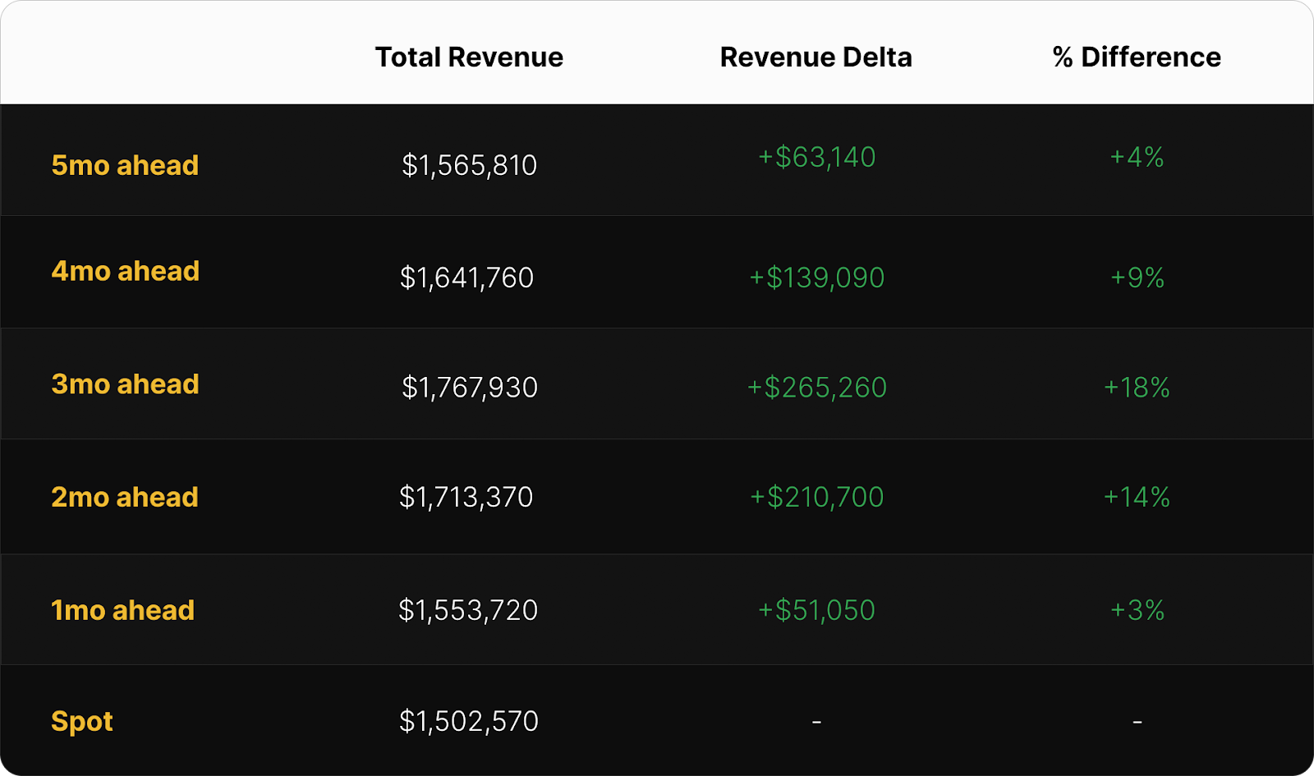Viewport: 1314px width, 776px height.
Task: Click the 4mo ahead row label
Action: 126,271
